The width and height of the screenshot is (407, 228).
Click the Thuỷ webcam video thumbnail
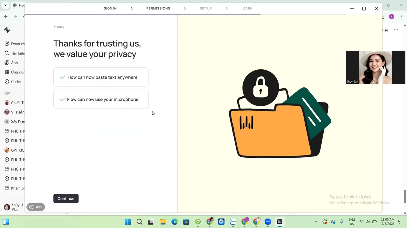click(x=376, y=67)
